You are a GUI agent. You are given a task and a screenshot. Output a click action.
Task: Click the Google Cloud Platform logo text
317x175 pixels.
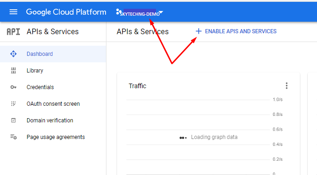pyautogui.click(x=66, y=12)
